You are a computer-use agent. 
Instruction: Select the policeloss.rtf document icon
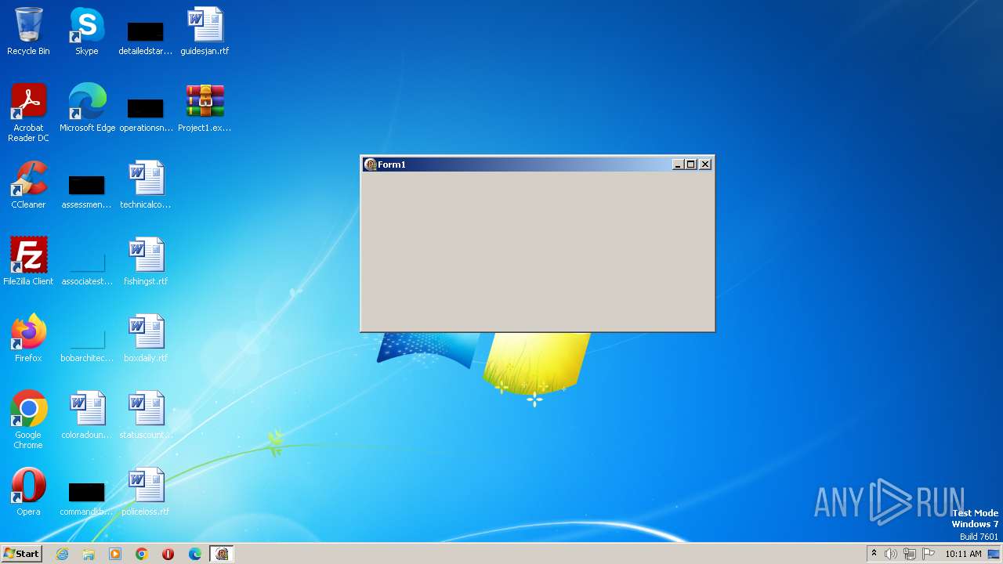[146, 492]
